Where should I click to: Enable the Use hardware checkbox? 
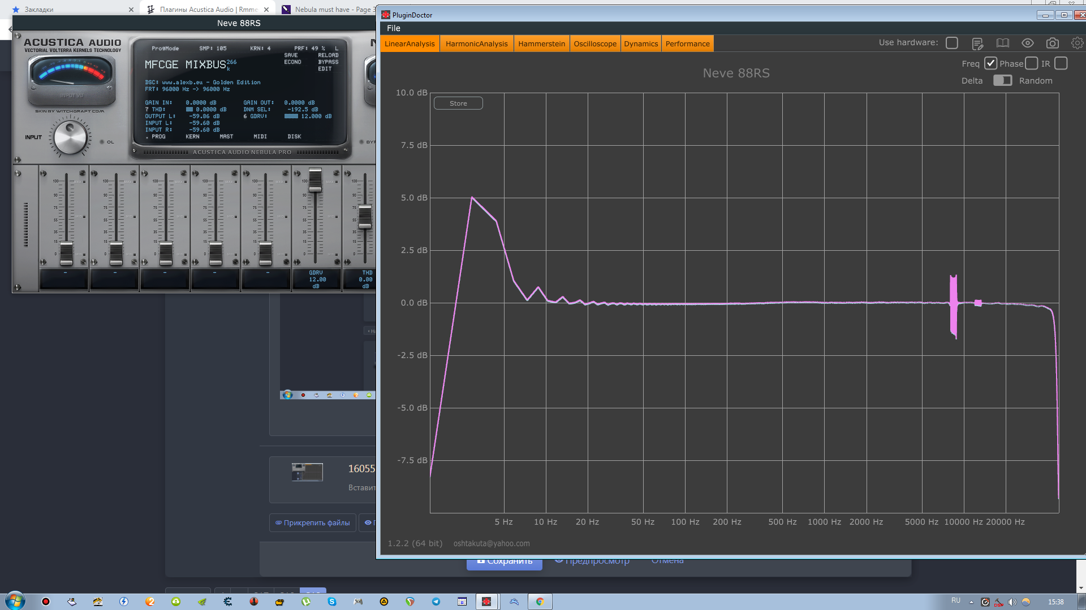(952, 43)
